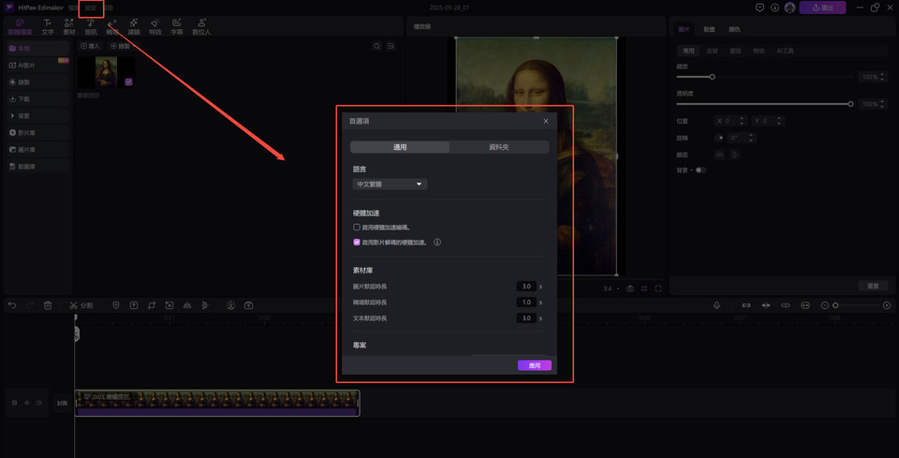Switch to the 資料夾 tab in preferences

[499, 147]
